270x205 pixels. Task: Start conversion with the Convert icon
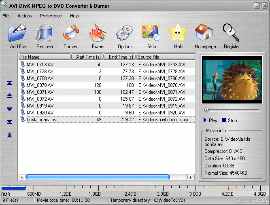(71, 34)
